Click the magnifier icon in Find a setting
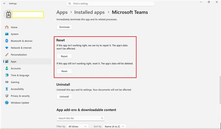 (70, 4)
